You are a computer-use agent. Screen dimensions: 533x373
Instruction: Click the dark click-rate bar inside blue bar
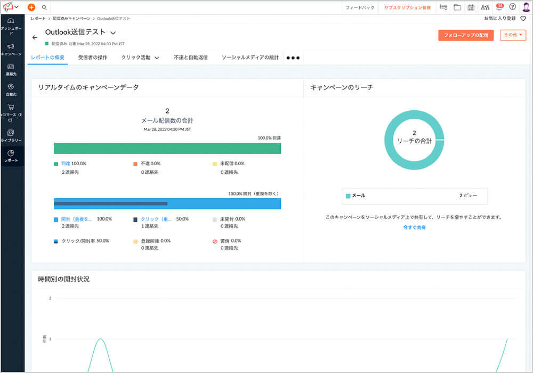pos(110,204)
